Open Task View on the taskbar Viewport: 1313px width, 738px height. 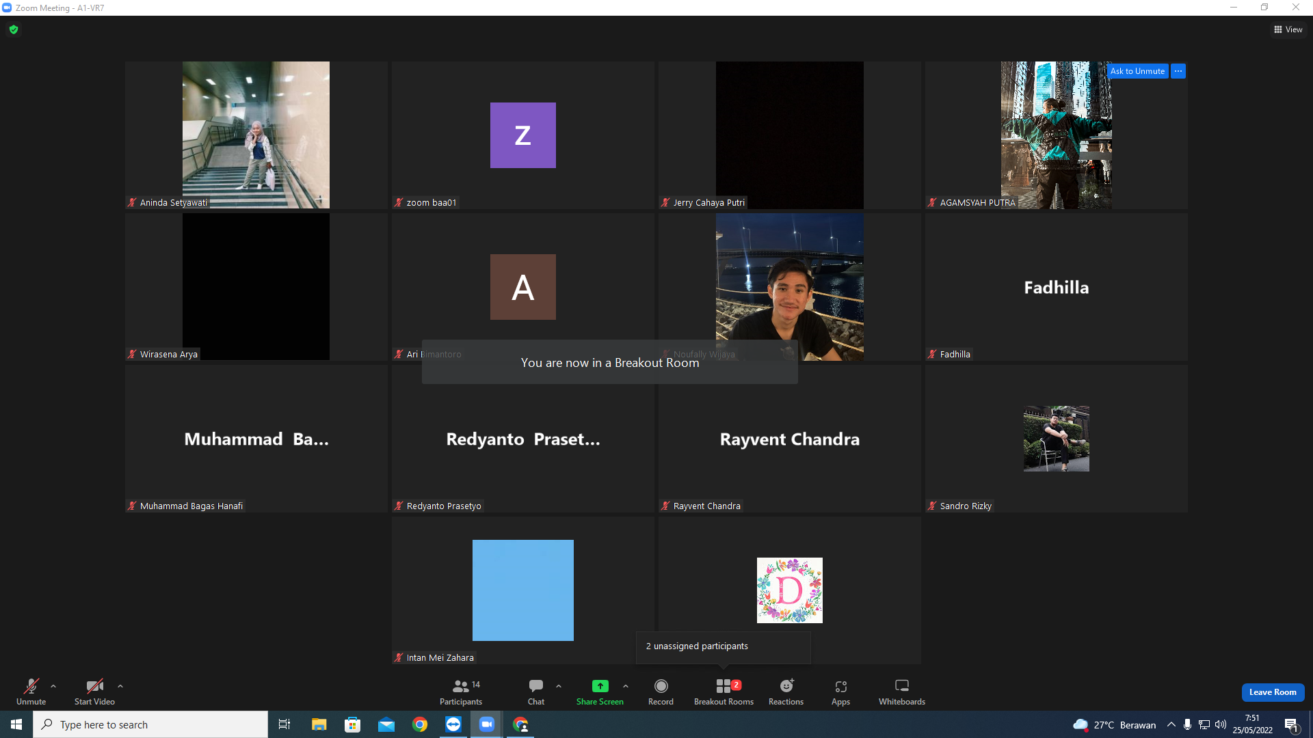point(284,724)
